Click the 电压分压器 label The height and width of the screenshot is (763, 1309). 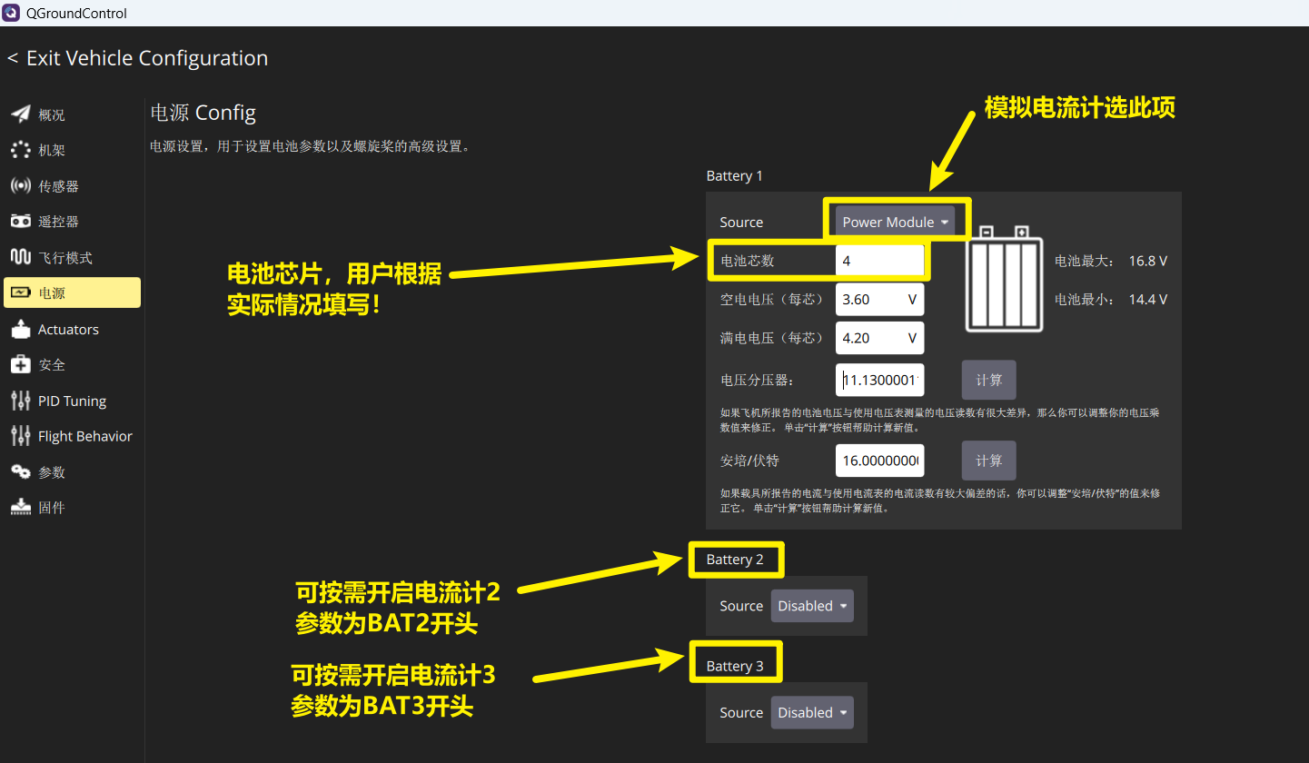point(757,381)
